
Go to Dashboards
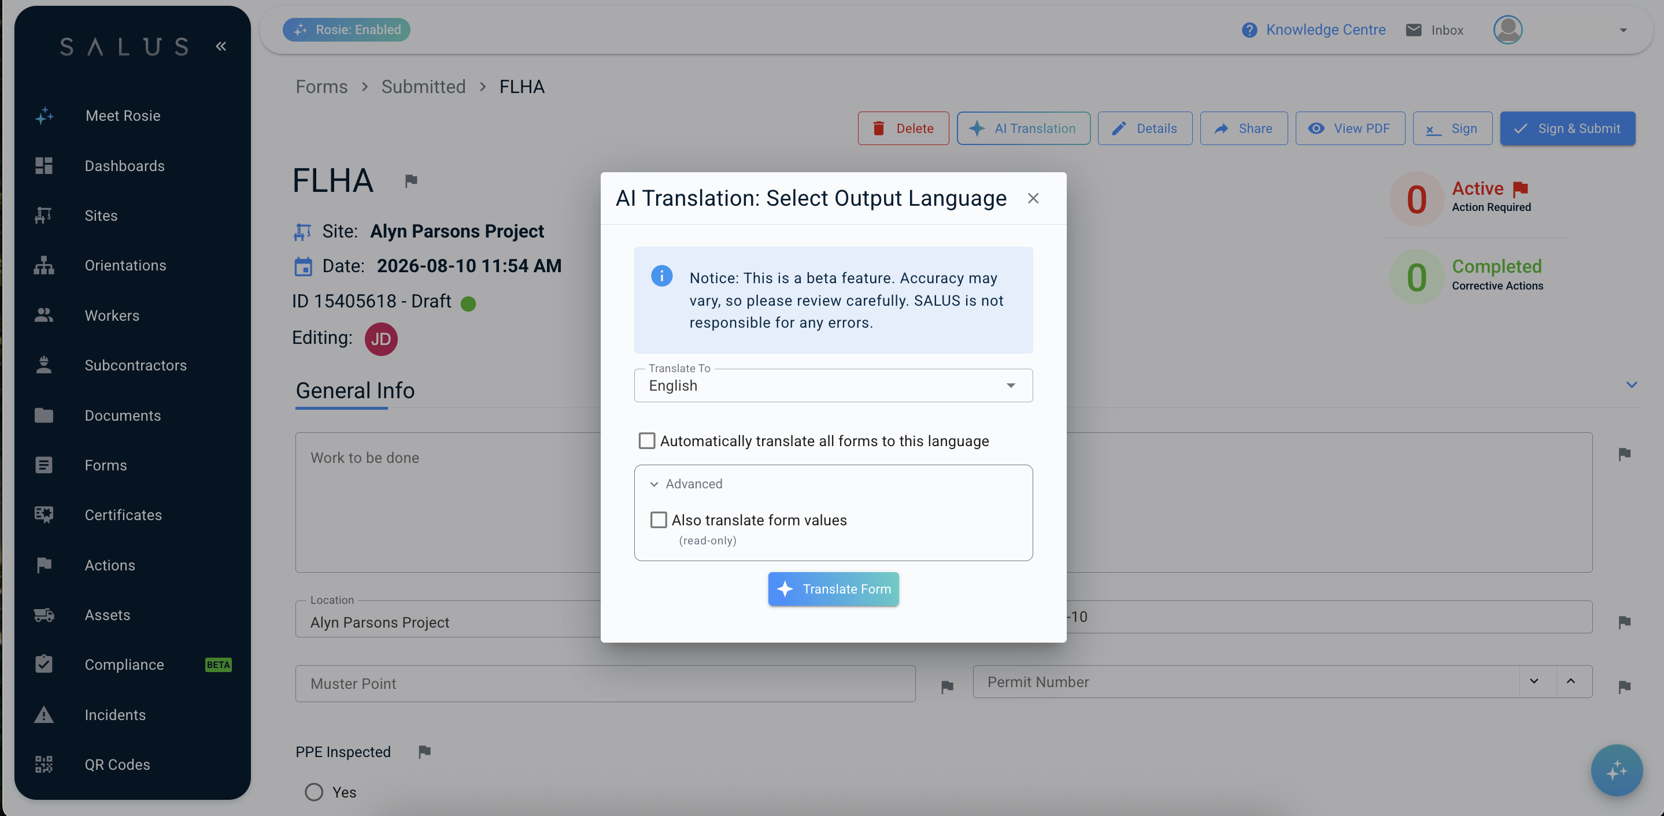[125, 166]
